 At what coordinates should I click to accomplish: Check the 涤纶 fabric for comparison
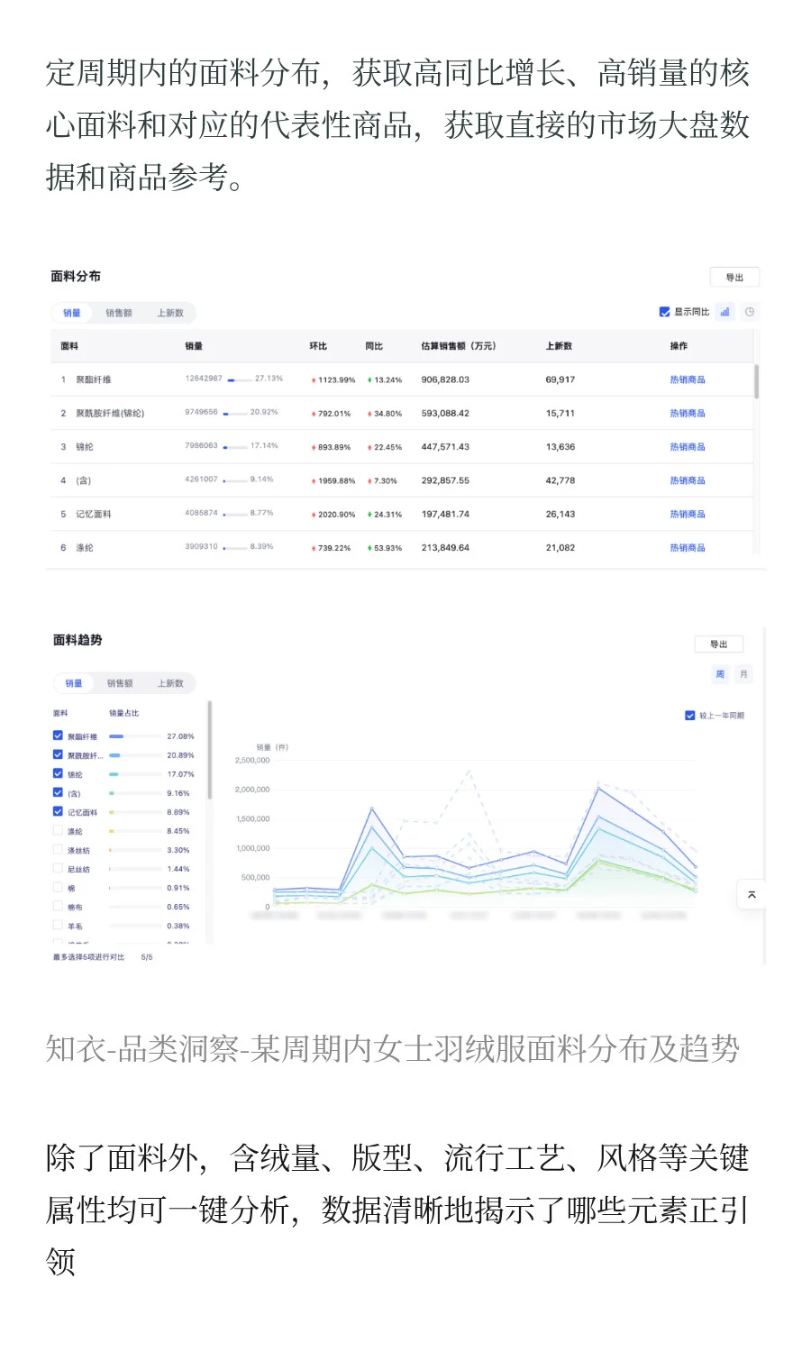point(58,830)
